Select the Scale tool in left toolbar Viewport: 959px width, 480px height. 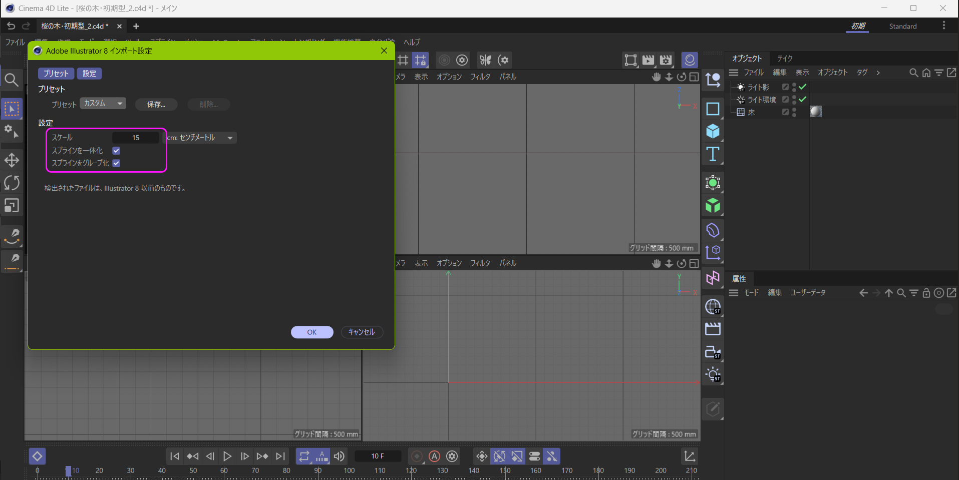pyautogui.click(x=12, y=206)
